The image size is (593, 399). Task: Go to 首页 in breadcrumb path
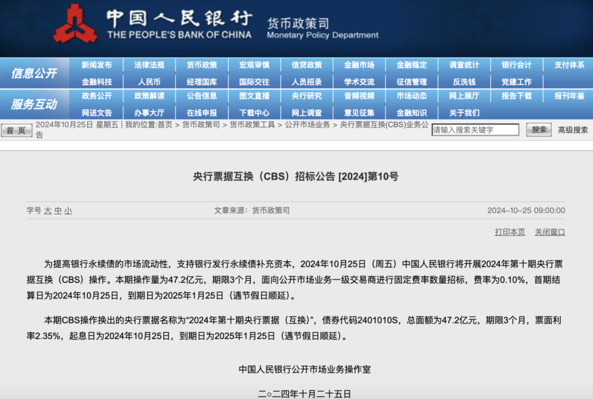165,125
